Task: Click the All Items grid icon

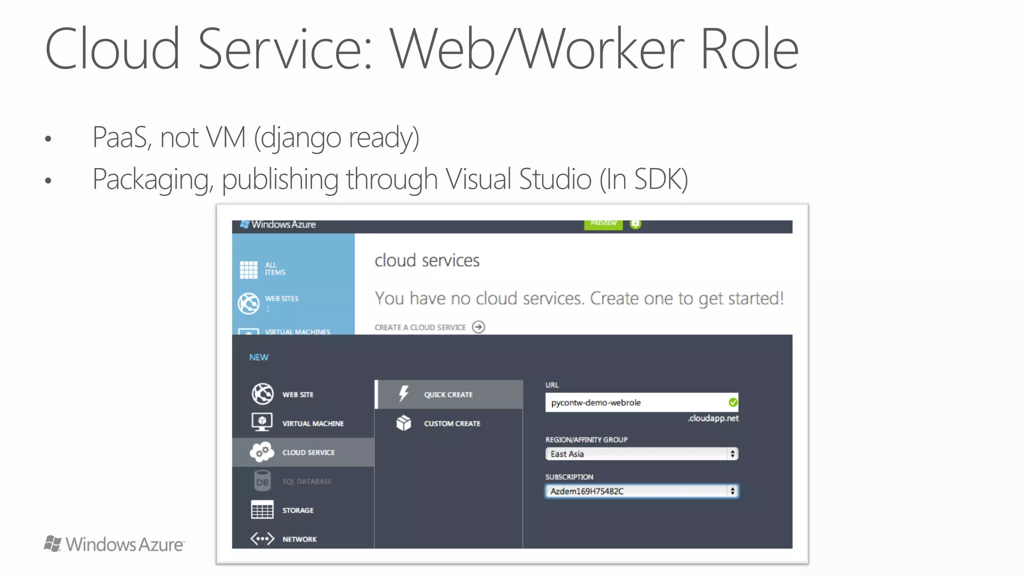Action: click(x=248, y=269)
